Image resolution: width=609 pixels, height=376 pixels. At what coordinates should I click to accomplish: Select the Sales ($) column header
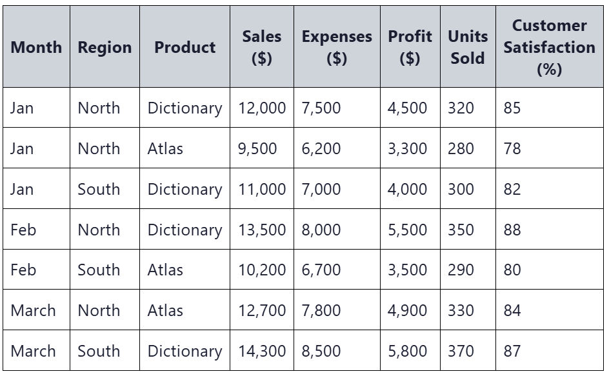point(262,46)
